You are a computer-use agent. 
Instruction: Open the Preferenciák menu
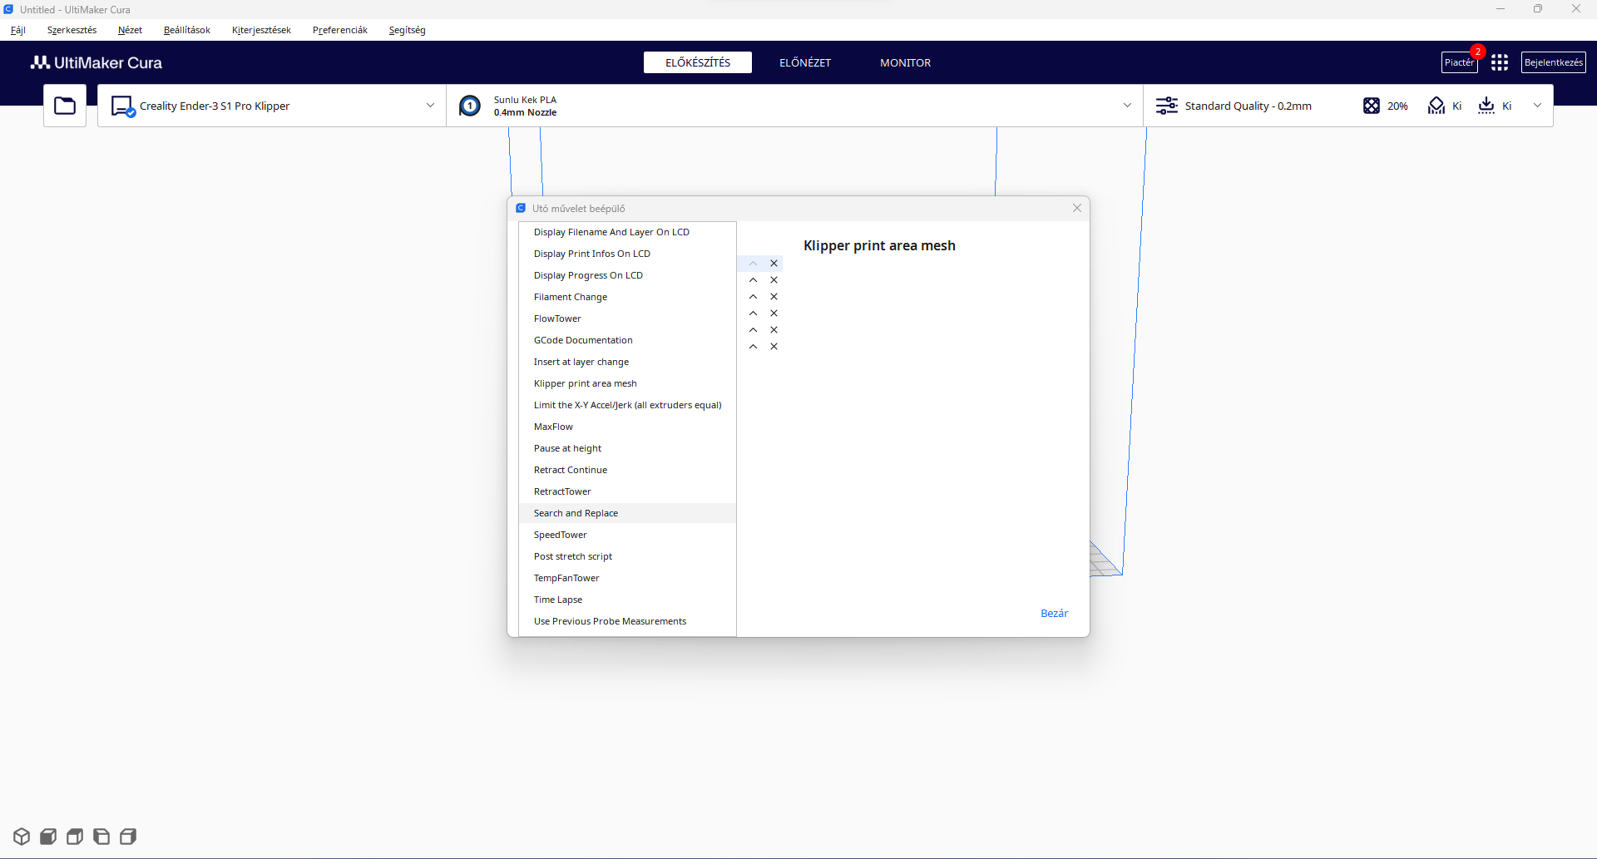(340, 30)
